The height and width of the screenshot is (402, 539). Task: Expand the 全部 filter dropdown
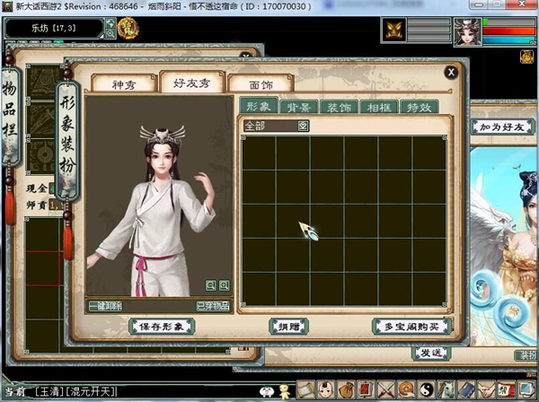304,126
